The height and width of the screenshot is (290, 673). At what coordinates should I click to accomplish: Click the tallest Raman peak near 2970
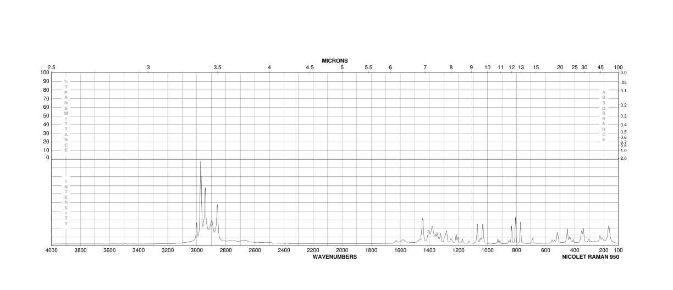[201, 162]
